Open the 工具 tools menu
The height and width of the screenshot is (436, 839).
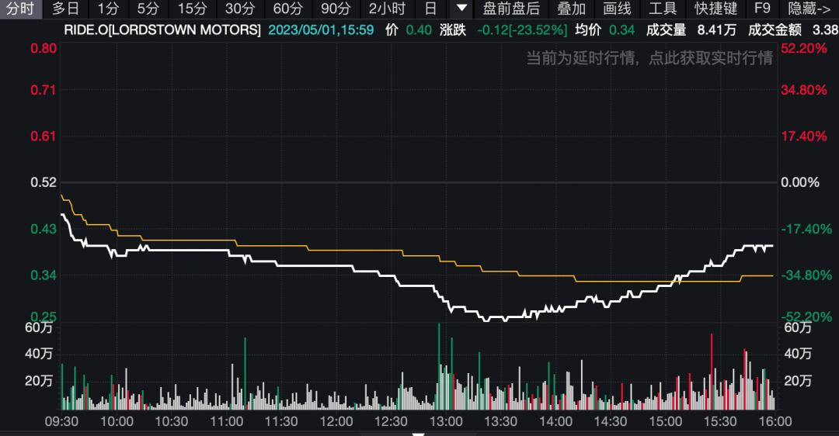coord(663,9)
